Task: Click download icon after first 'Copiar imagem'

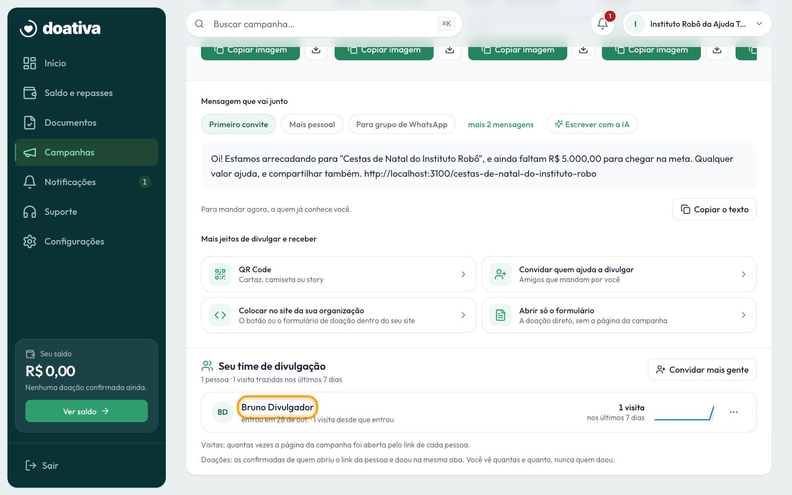Action: (316, 49)
